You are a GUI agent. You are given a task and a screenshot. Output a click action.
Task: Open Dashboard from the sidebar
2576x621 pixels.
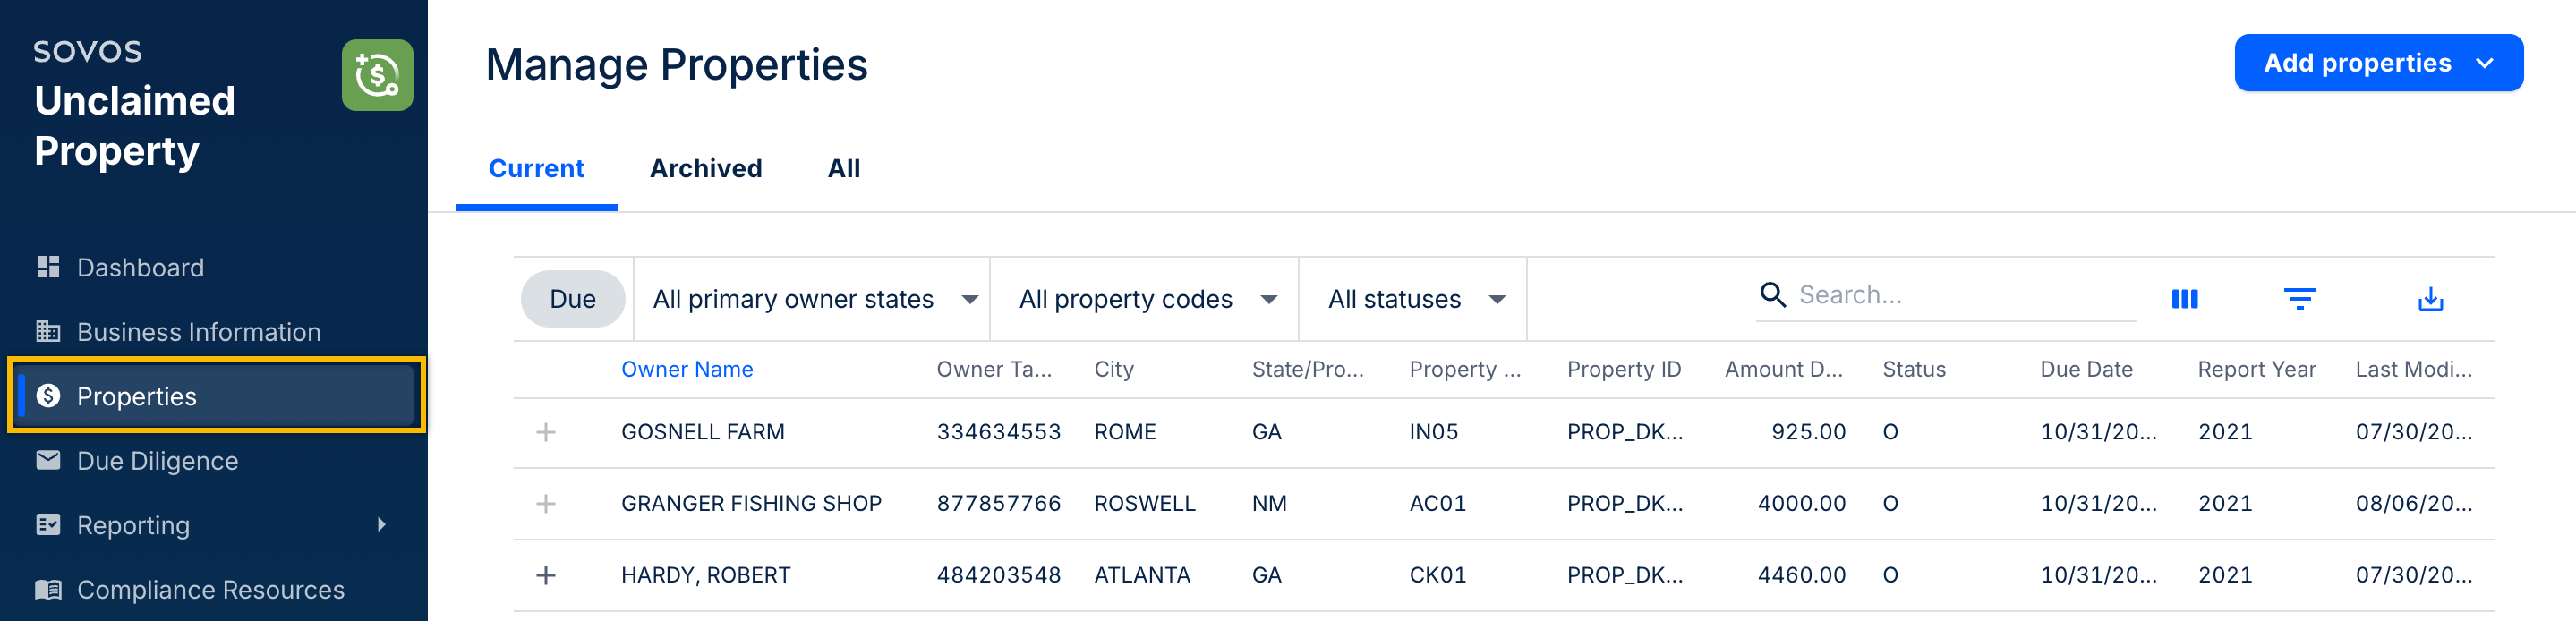click(140, 267)
